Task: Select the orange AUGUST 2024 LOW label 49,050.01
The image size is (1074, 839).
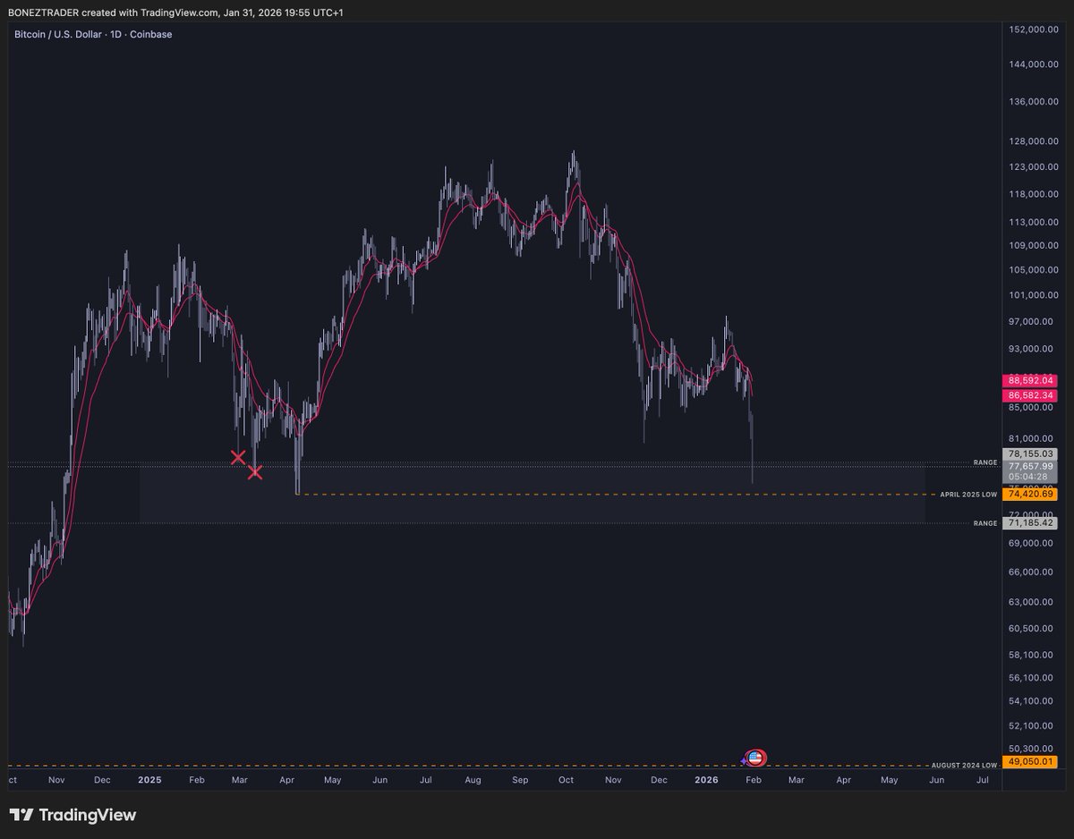Action: point(1029,761)
